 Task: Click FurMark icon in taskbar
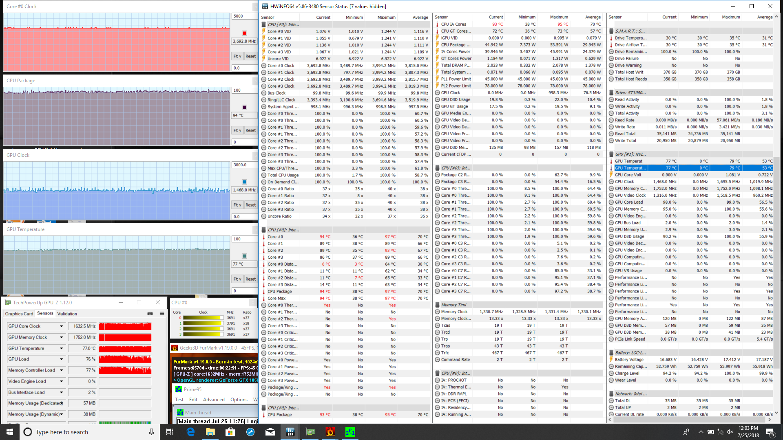[330, 432]
